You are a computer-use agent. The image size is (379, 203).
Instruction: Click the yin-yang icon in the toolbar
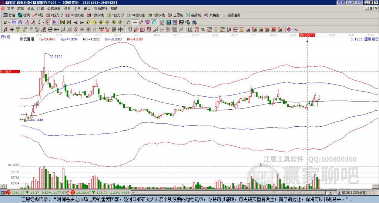289,30
